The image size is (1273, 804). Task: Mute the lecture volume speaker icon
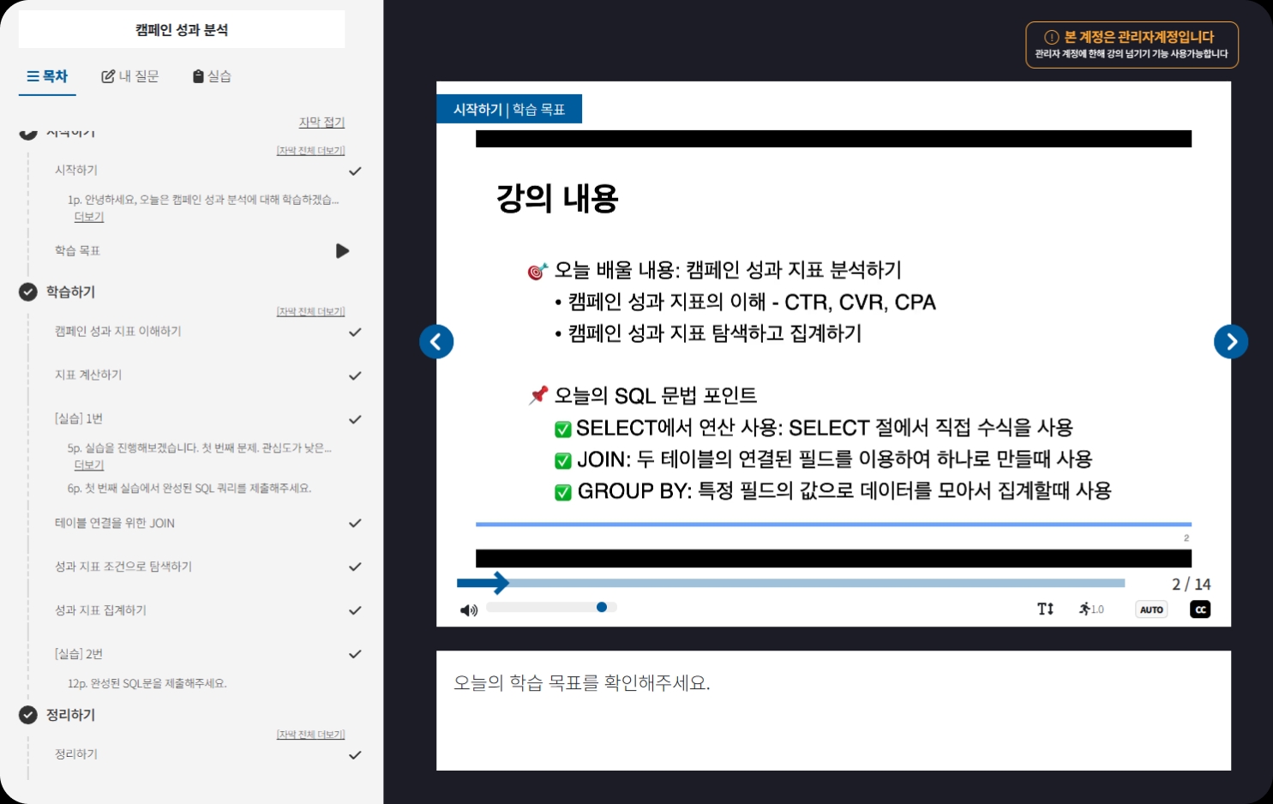click(x=469, y=610)
